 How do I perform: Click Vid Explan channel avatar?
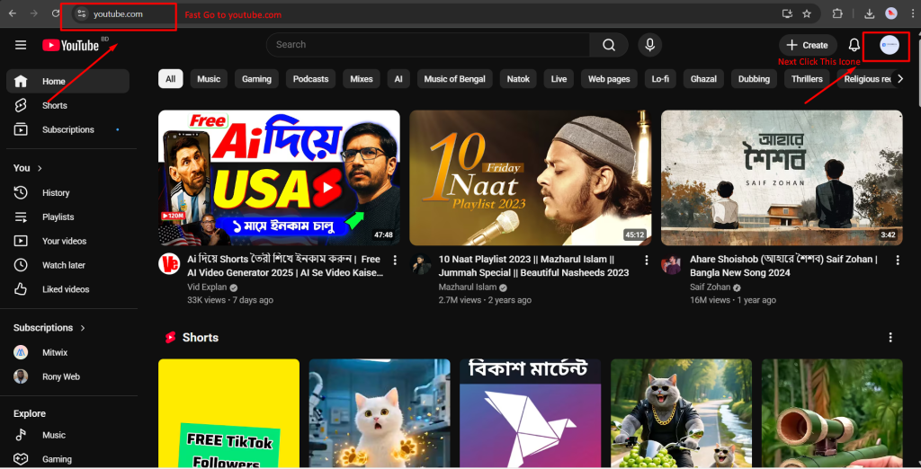(x=169, y=263)
